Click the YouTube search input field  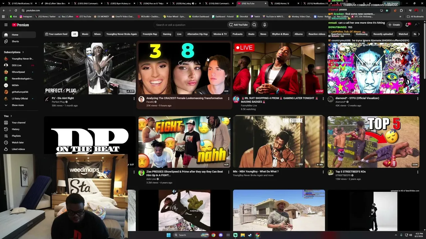coord(190,25)
